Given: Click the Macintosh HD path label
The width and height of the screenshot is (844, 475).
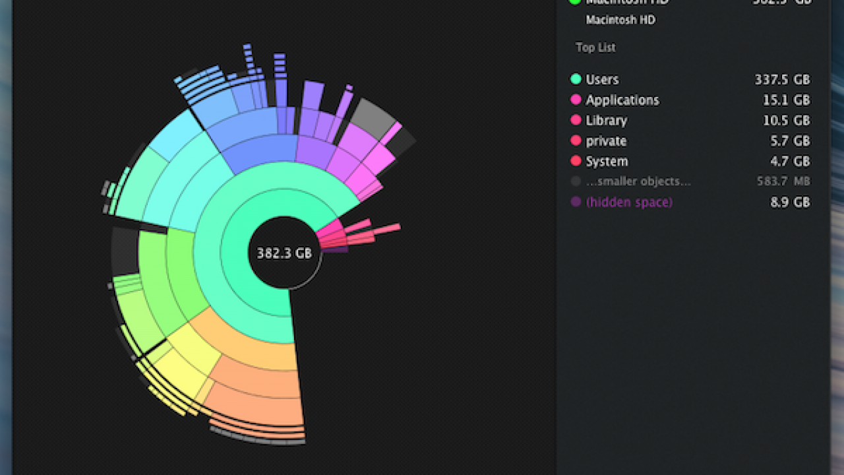Looking at the screenshot, I should [x=620, y=20].
